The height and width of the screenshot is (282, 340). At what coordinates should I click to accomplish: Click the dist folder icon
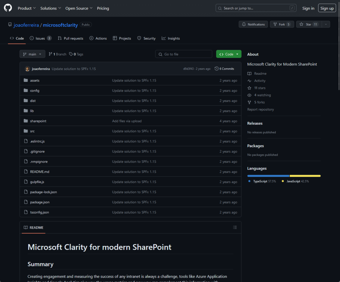click(x=26, y=101)
